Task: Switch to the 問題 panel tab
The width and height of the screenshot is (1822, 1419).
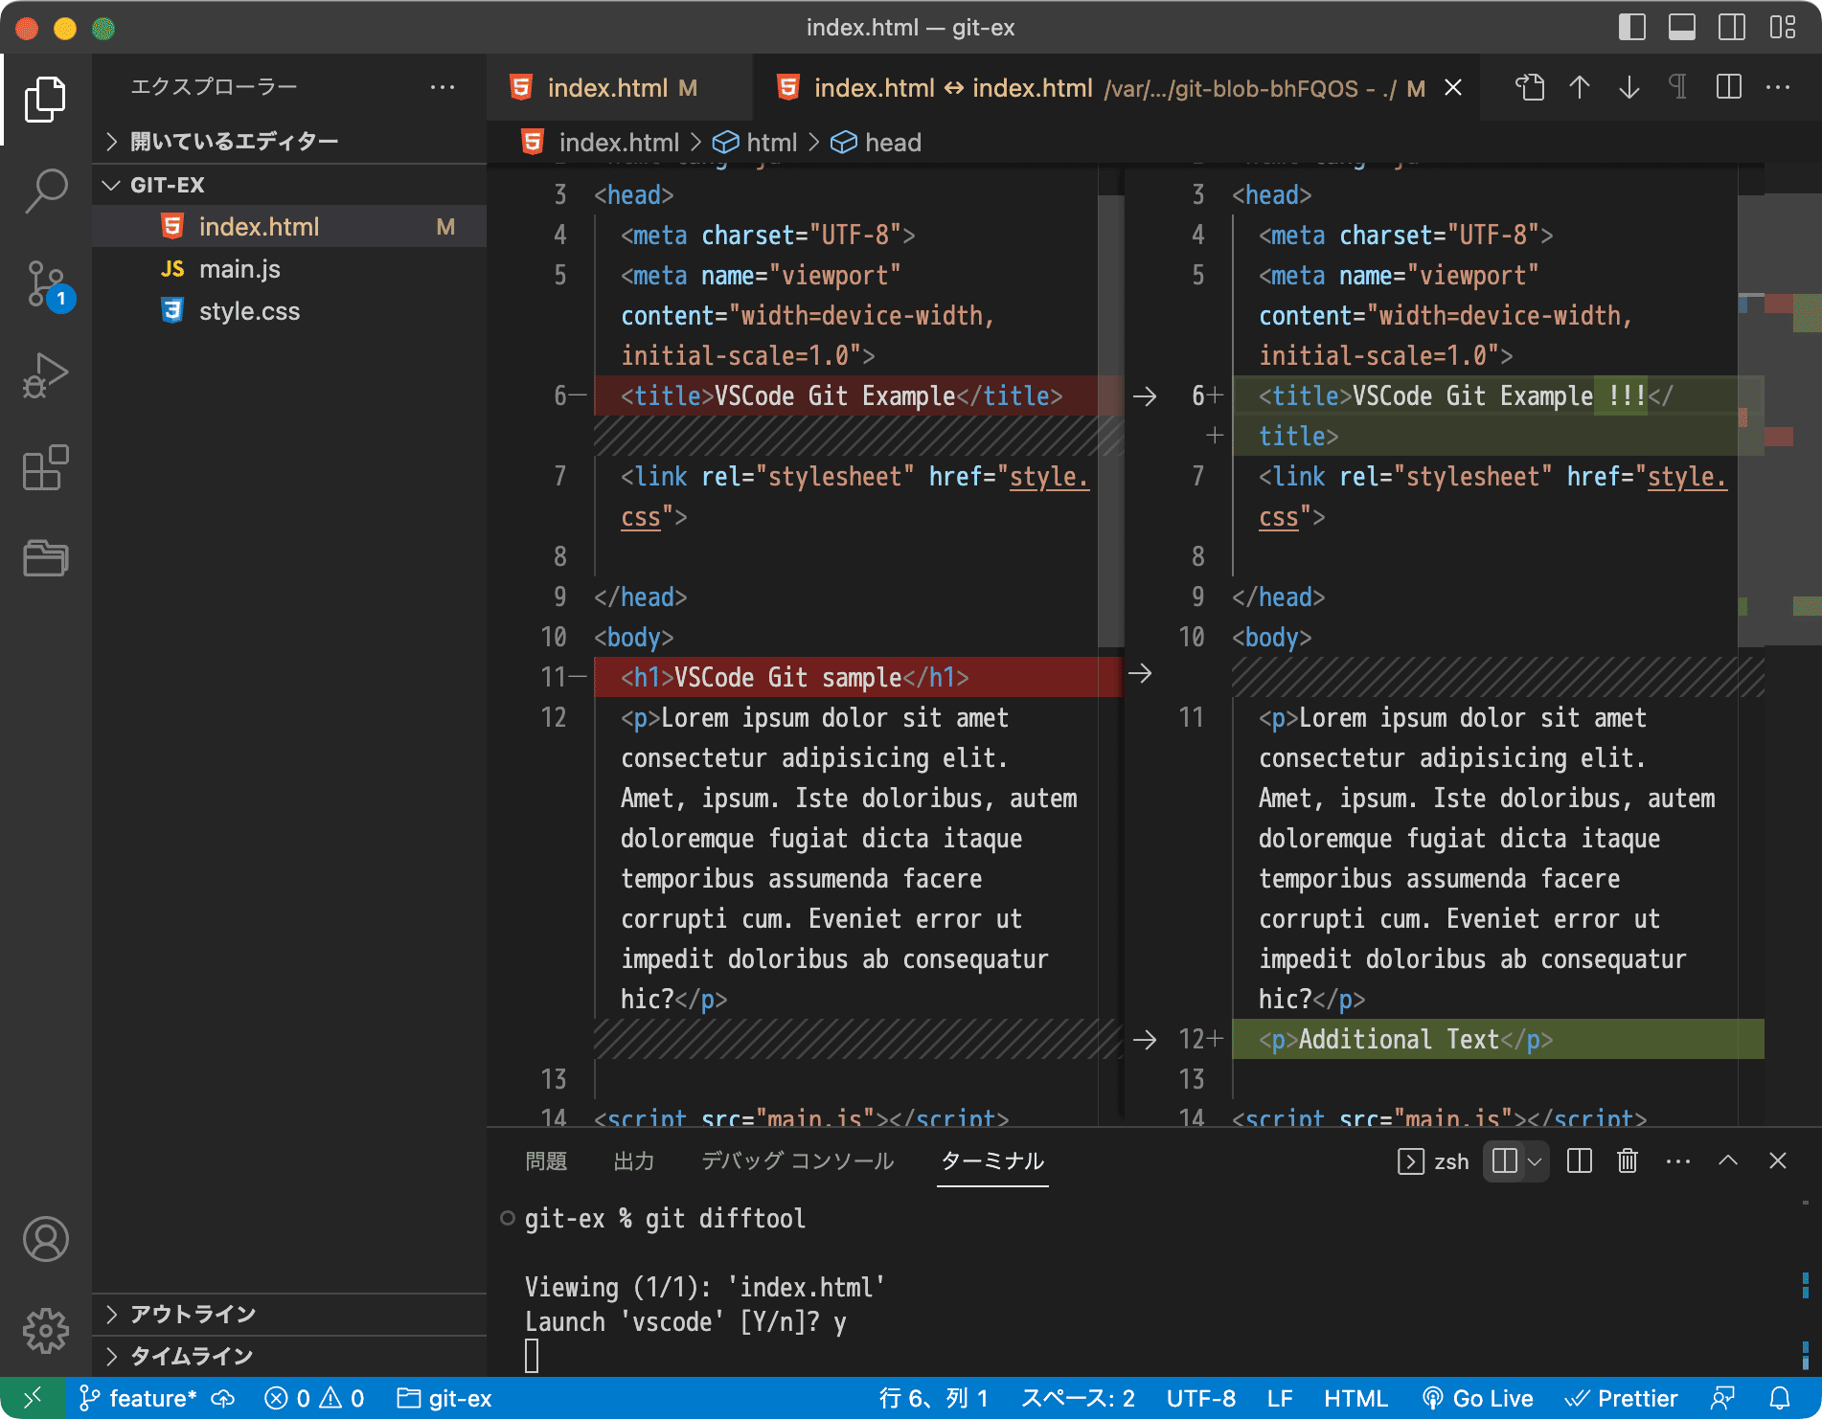Action: (x=546, y=1161)
